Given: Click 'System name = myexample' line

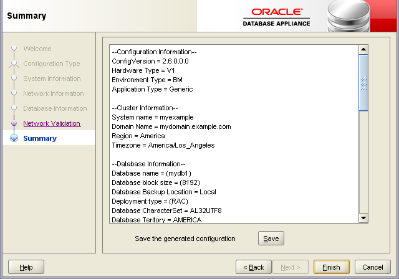Looking at the screenshot, I should pyautogui.click(x=153, y=117).
